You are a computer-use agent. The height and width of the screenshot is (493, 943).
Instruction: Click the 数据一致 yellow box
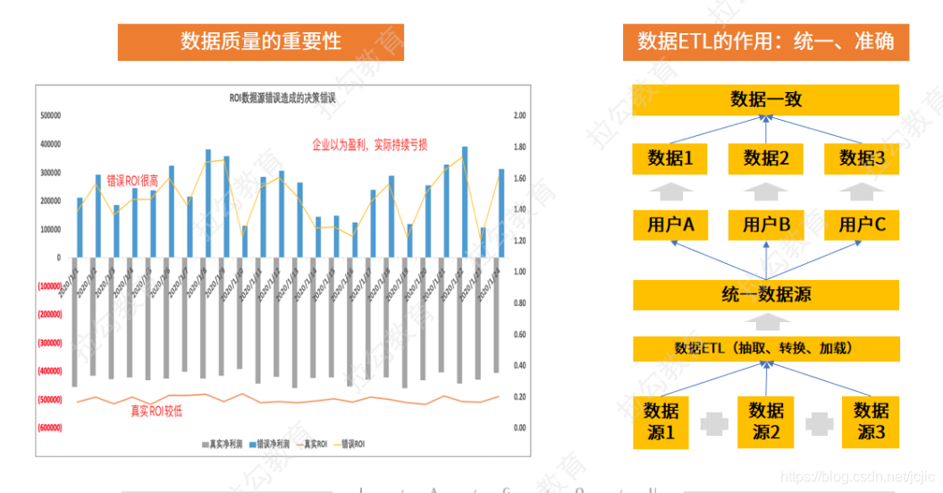click(x=766, y=99)
